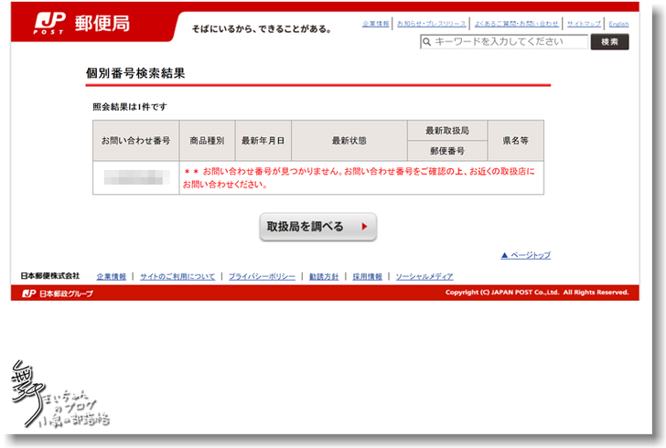Open プライバシーポリシー footer link
This screenshot has width=666, height=448.
pos(262,276)
